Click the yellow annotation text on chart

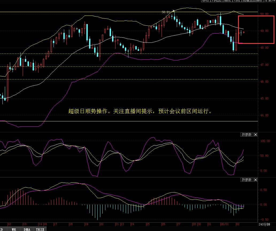coord(141,111)
